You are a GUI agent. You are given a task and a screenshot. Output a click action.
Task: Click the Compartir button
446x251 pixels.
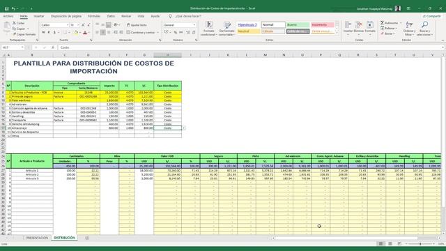pyautogui.click(x=432, y=16)
